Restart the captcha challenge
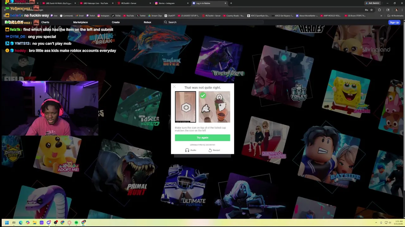The width and height of the screenshot is (405, 227). coord(214,150)
